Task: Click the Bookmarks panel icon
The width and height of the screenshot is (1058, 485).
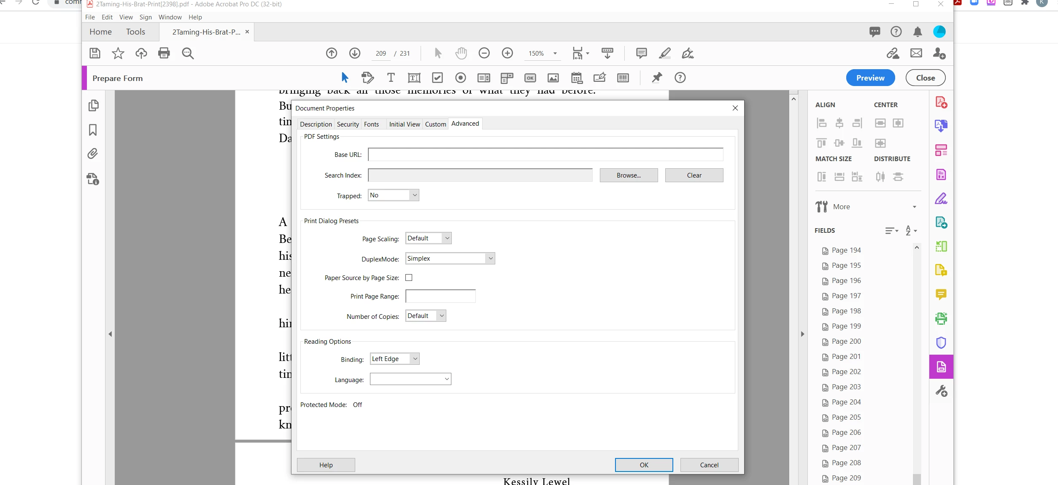Action: 93,129
